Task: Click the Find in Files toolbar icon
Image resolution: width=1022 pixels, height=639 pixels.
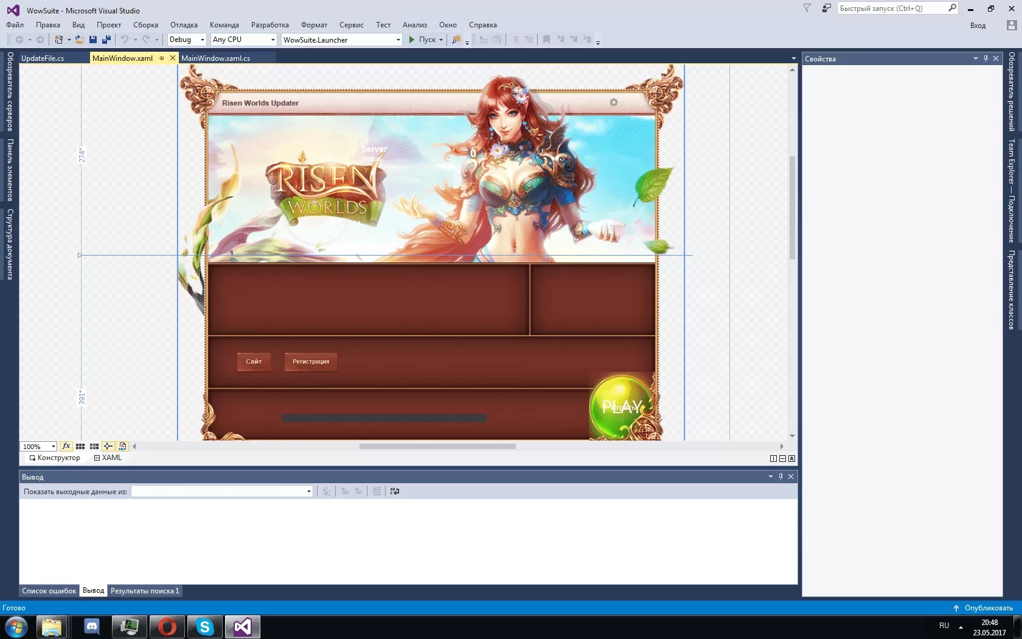Action: [x=456, y=40]
